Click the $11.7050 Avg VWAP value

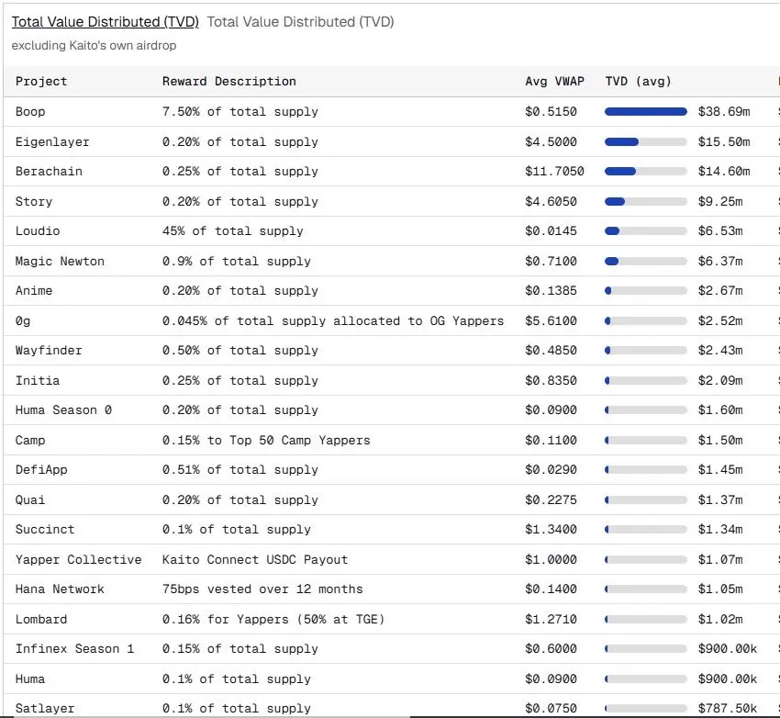(554, 172)
